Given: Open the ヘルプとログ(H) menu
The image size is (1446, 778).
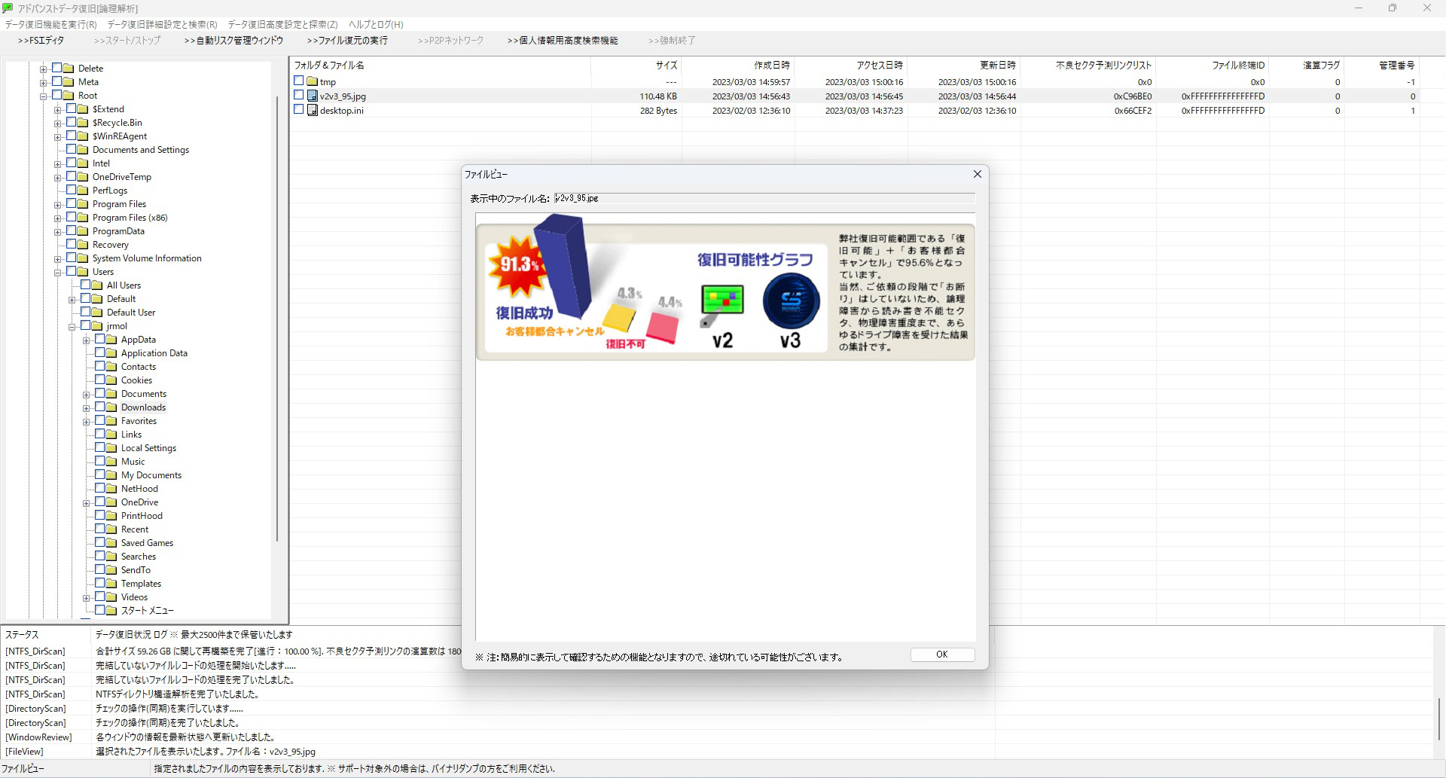Looking at the screenshot, I should (x=375, y=25).
